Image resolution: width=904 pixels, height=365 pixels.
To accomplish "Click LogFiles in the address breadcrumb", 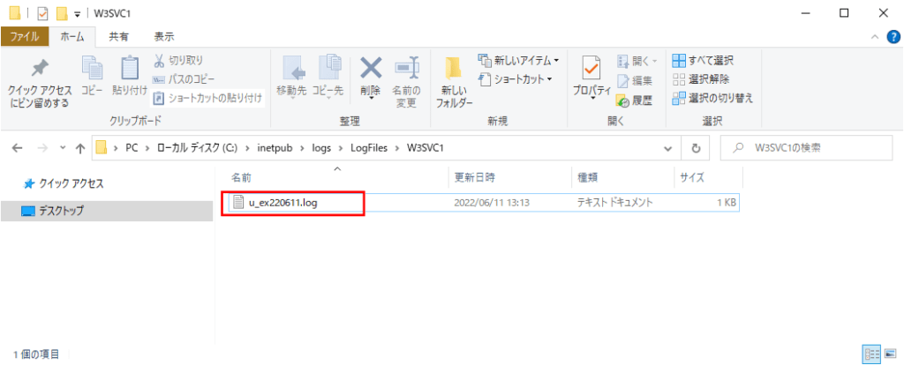I will pyautogui.click(x=370, y=148).
